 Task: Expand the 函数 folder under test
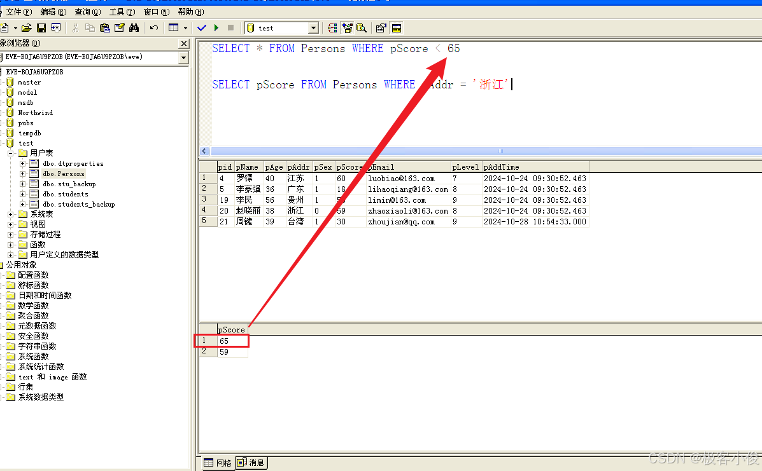[10, 245]
